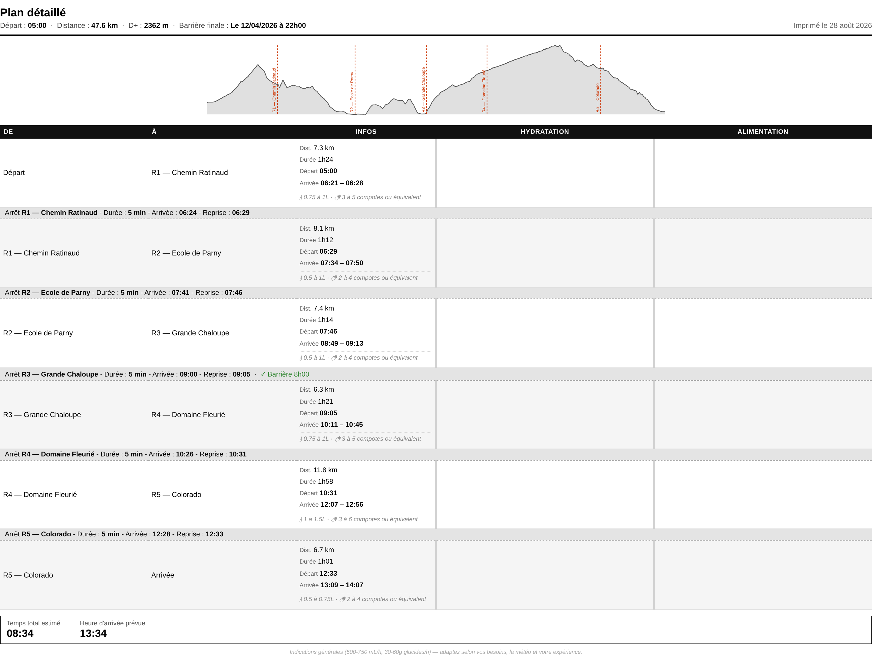872x655 pixels.
Task: Click the ALIMENTATION column header
Action: [x=762, y=132]
